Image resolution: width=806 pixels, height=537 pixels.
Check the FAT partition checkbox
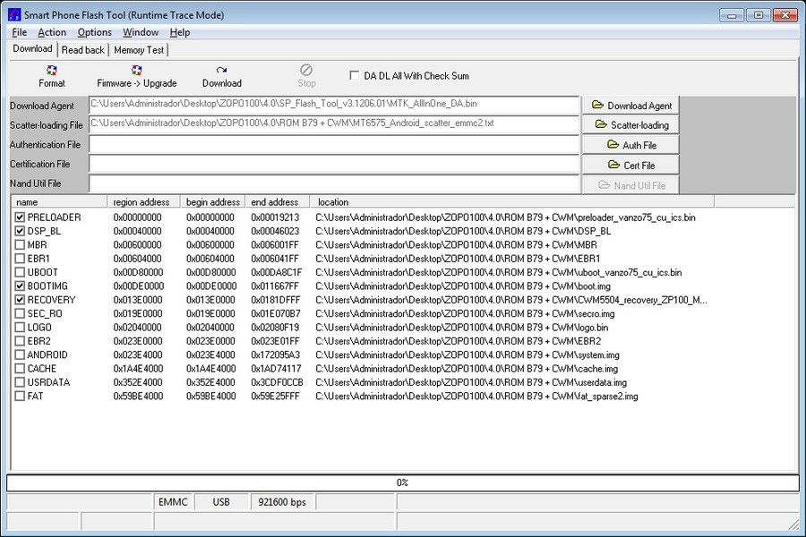click(x=20, y=396)
